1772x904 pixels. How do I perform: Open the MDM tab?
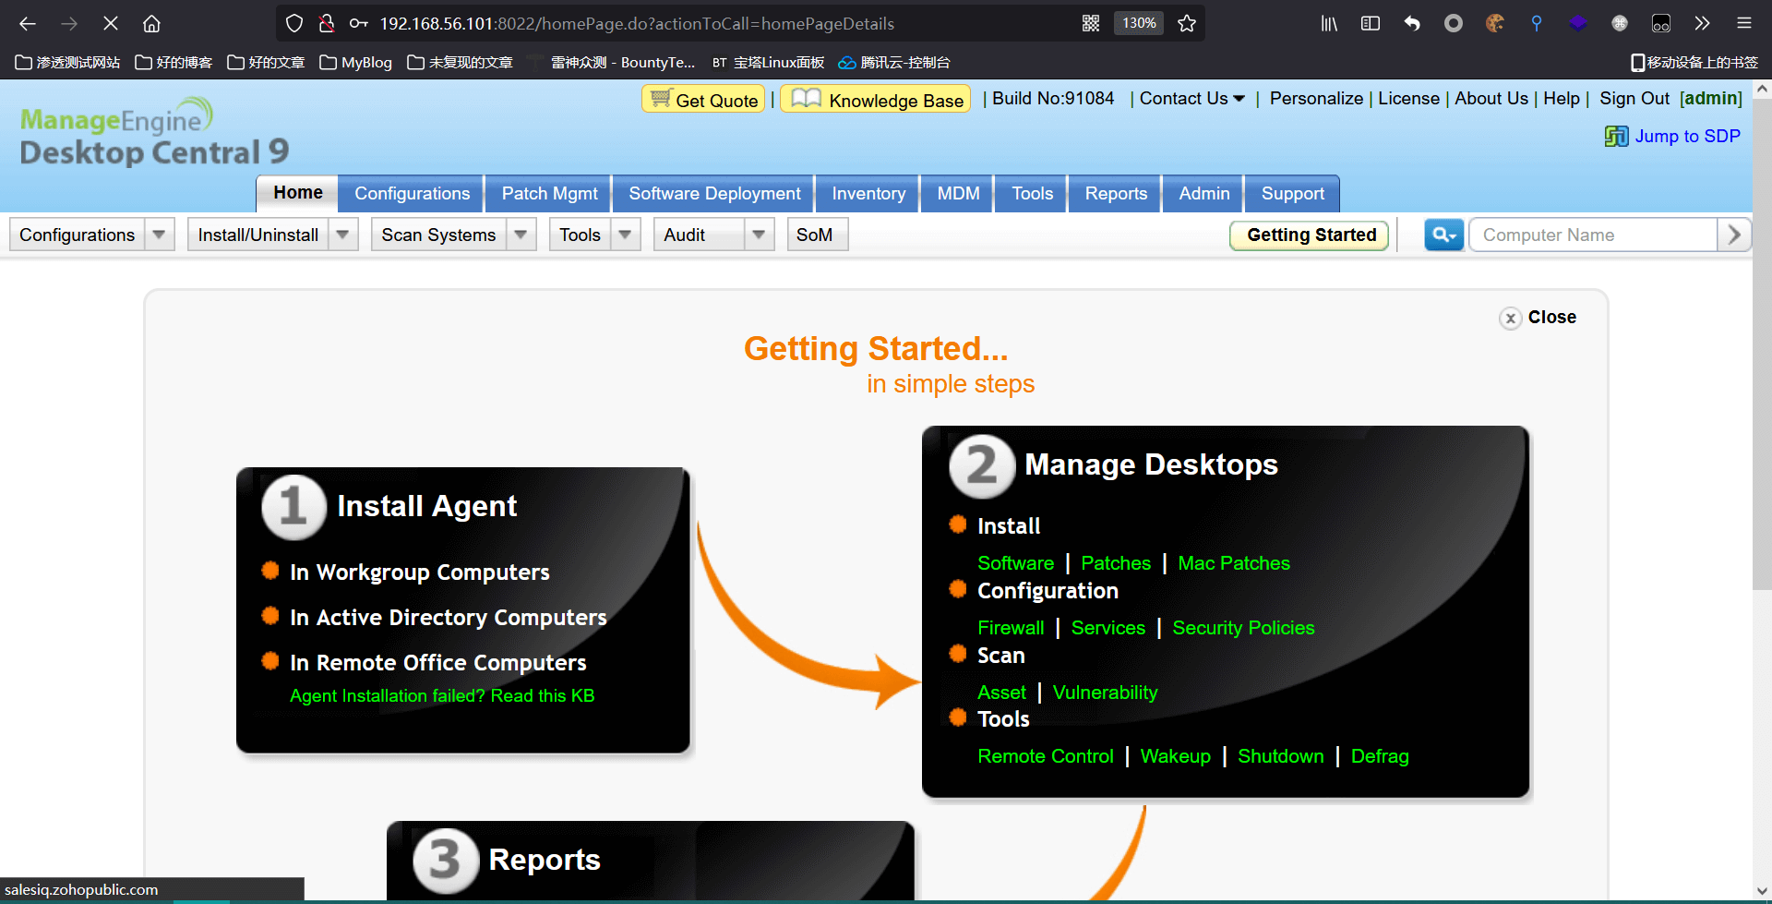tap(958, 194)
